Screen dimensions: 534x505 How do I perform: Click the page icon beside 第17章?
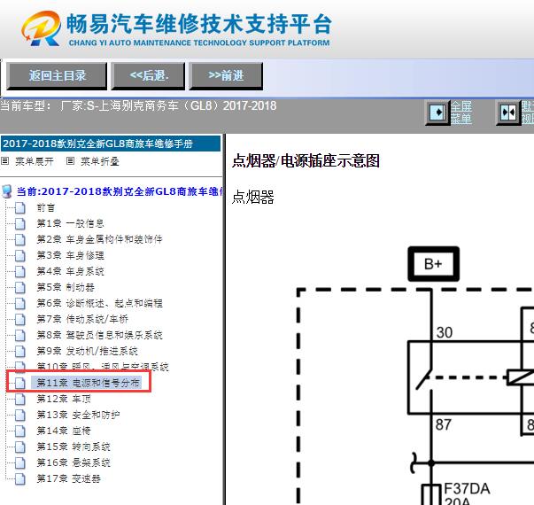point(20,478)
